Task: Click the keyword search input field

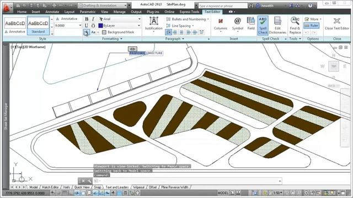Action: click(222, 6)
